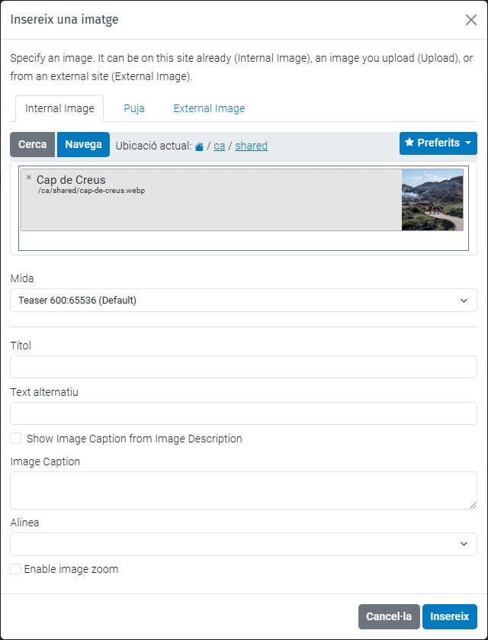Follow the 'shared' breadcrumb link
The width and height of the screenshot is (488, 640).
point(251,146)
